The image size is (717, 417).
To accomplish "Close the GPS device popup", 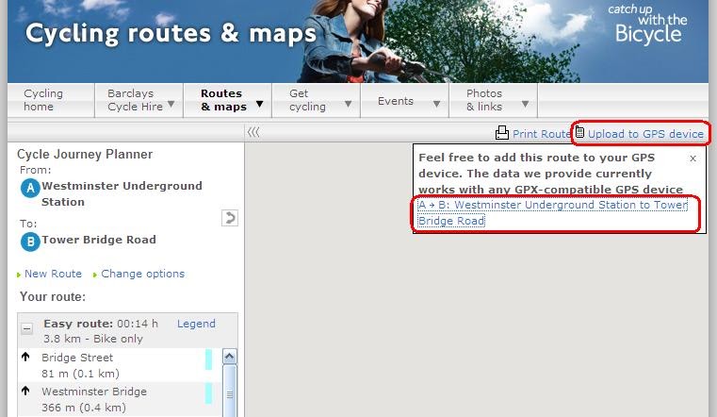I will [693, 158].
